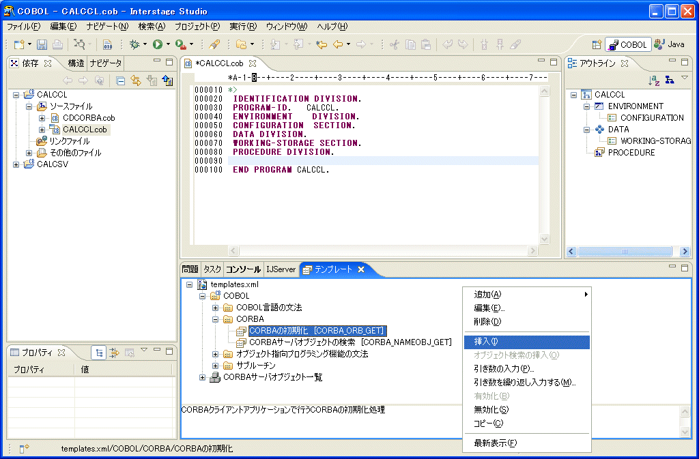Expand COBOL言語の文法 template folder
Image resolution: width=699 pixels, height=459 pixels.
[215, 308]
